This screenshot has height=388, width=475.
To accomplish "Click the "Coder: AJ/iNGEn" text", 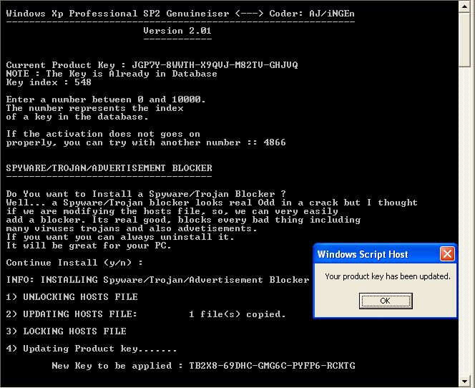I will pyautogui.click(x=312, y=14).
